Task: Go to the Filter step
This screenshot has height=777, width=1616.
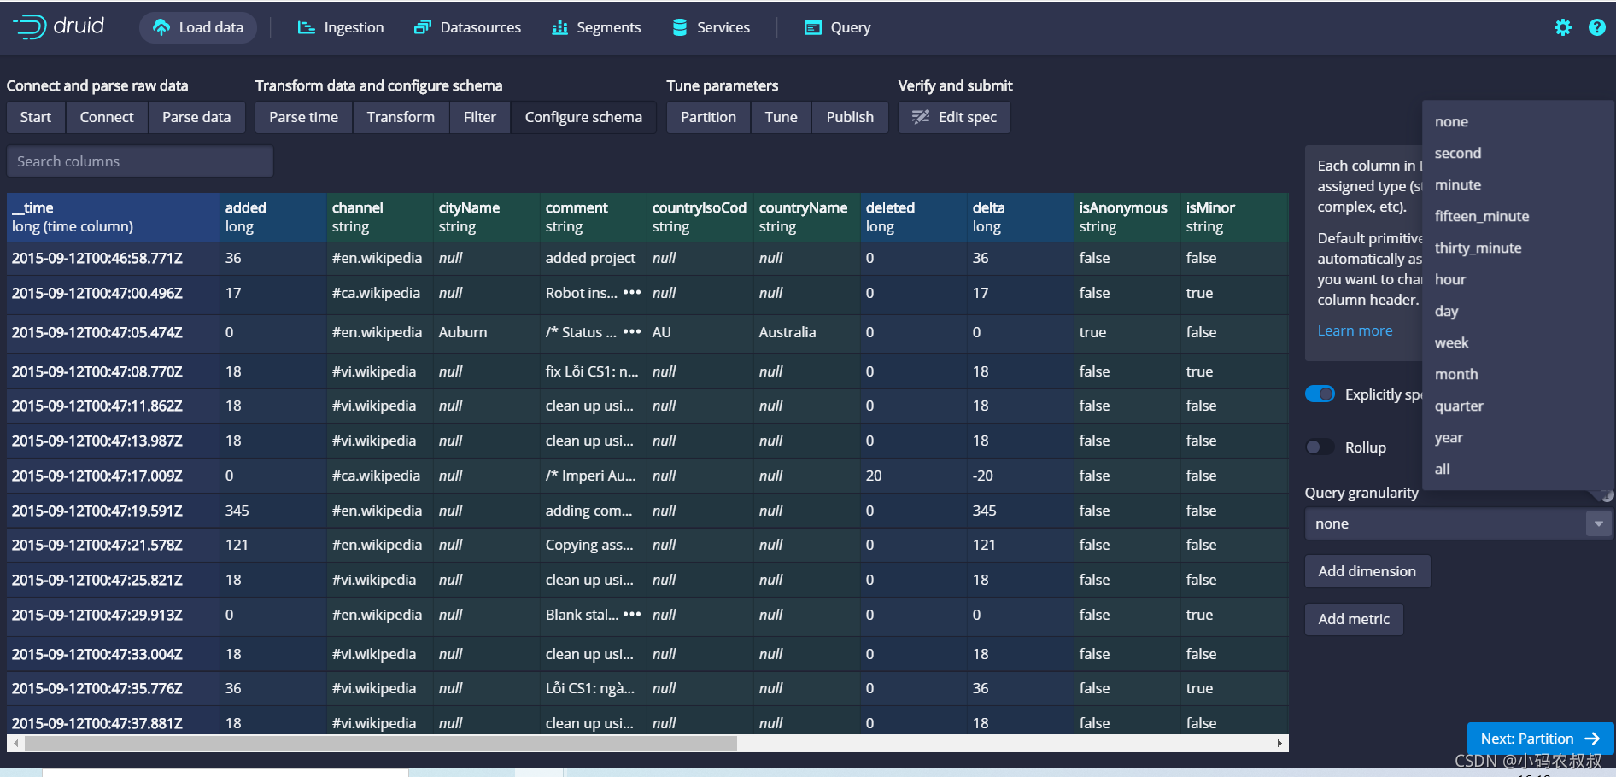Action: (x=479, y=117)
